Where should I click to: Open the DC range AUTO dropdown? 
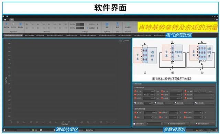(176, 98)
